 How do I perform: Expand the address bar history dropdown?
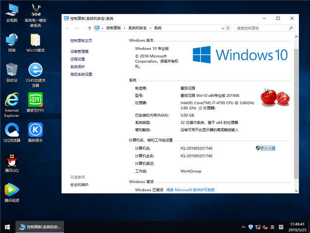coord(223,28)
